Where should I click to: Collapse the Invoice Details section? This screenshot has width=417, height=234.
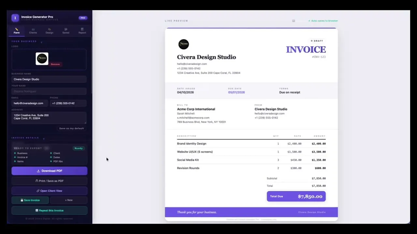pyautogui.click(x=44, y=138)
